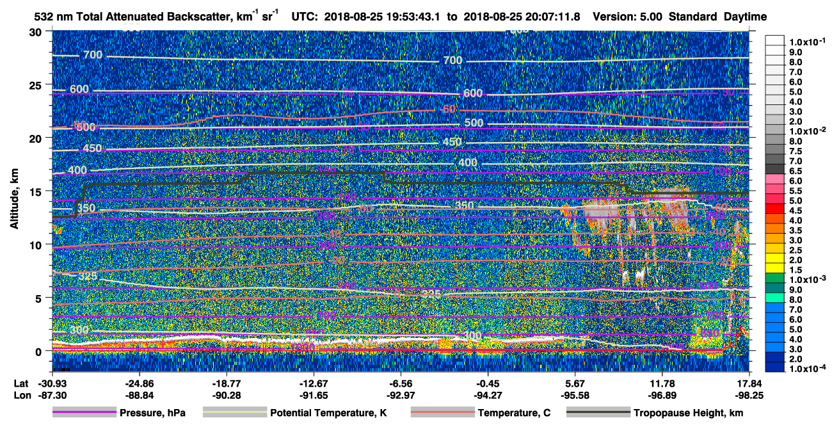
Task: Click the longitude value -91.65
Action: (x=313, y=396)
